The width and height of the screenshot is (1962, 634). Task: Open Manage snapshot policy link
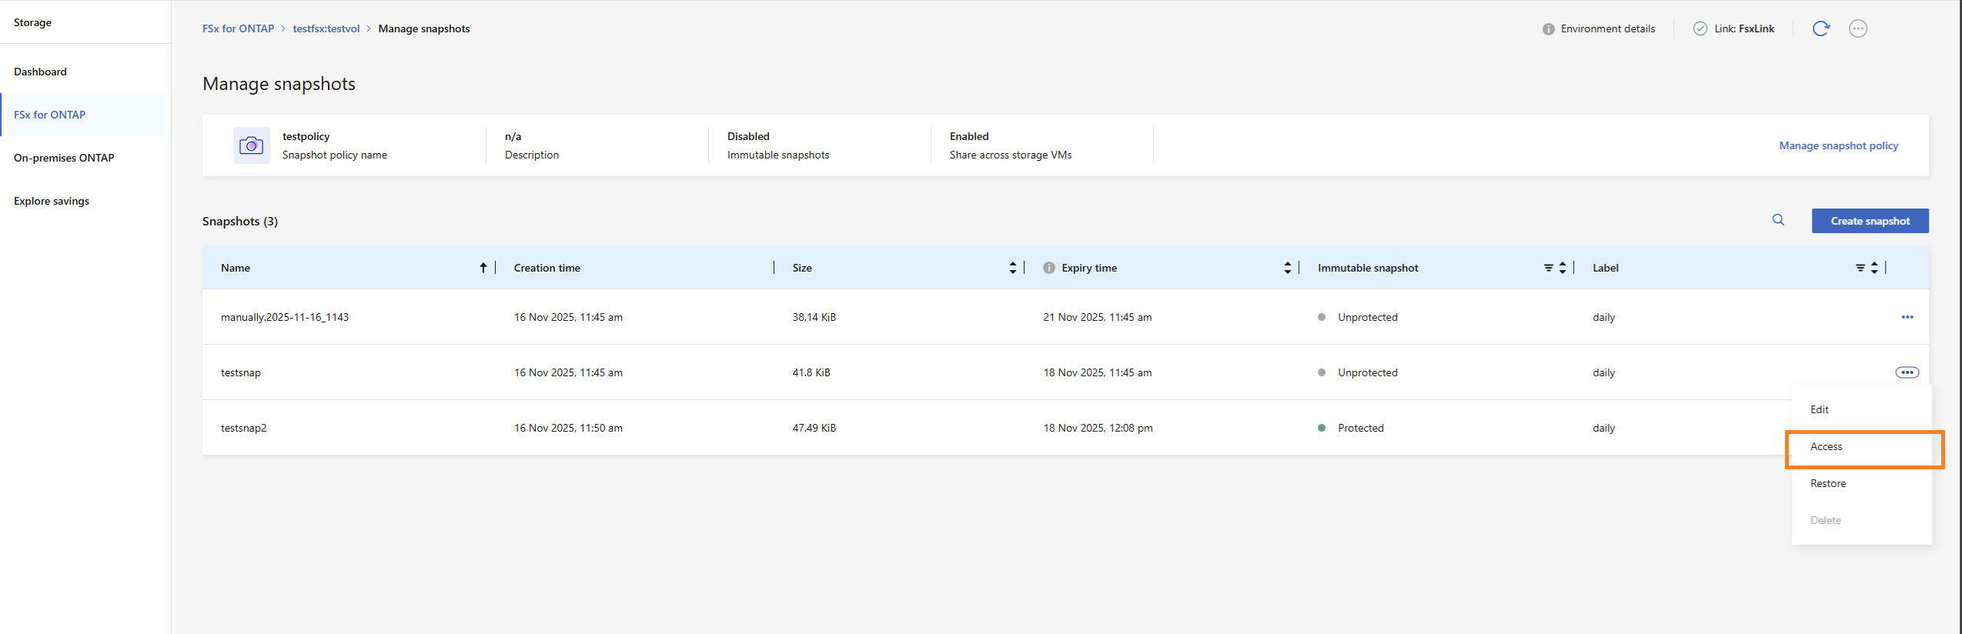1838,145
